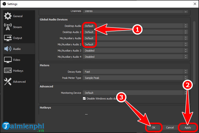199x133 pixels.
Task: Click the OBS logo in title bar
Action: (x=4, y=4)
